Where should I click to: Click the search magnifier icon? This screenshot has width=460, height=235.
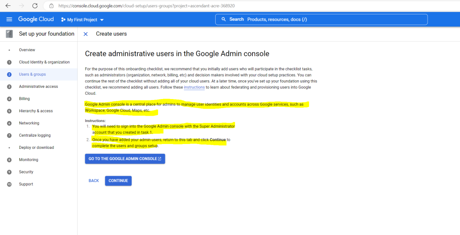point(224,19)
